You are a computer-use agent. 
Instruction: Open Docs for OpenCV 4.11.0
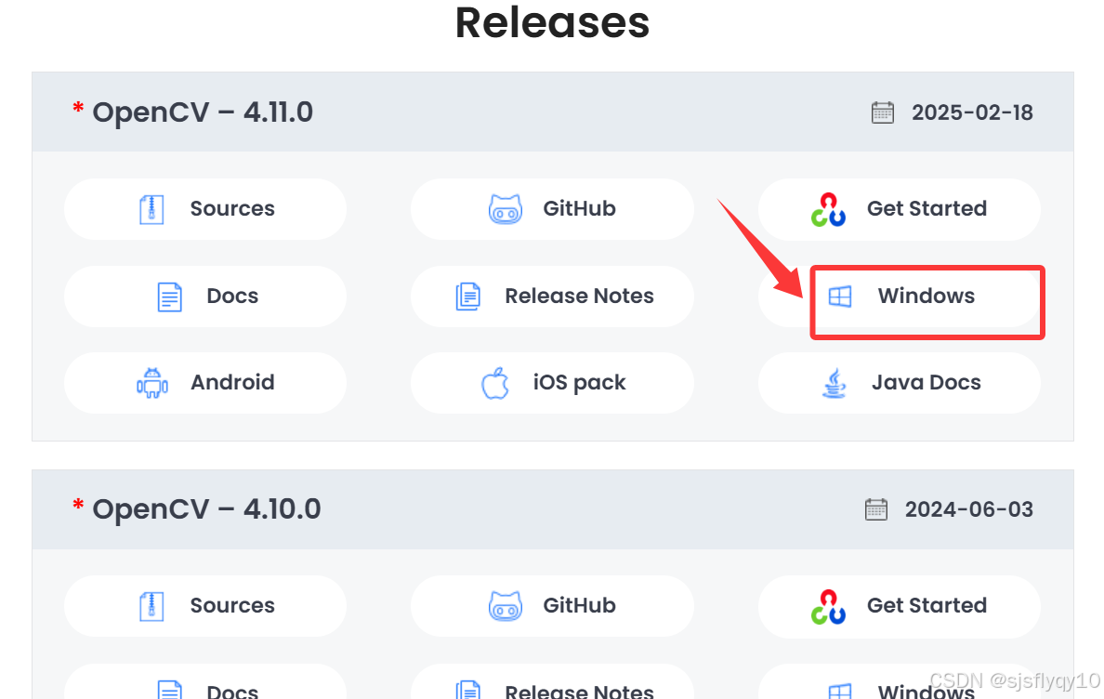[x=204, y=297]
